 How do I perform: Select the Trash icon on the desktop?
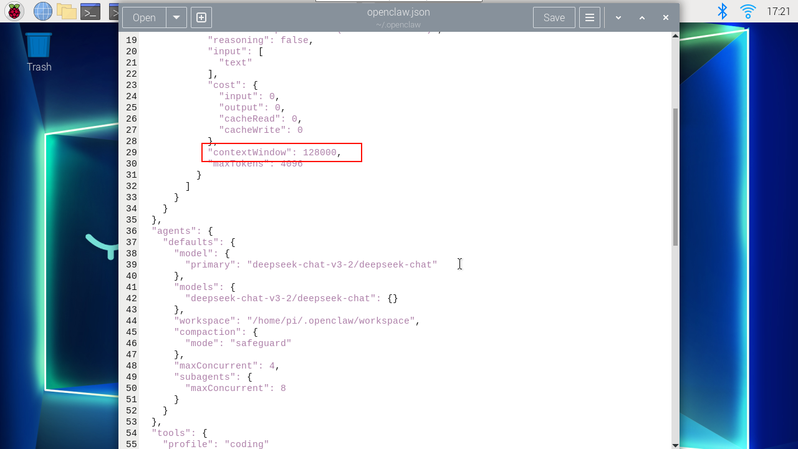point(39,53)
